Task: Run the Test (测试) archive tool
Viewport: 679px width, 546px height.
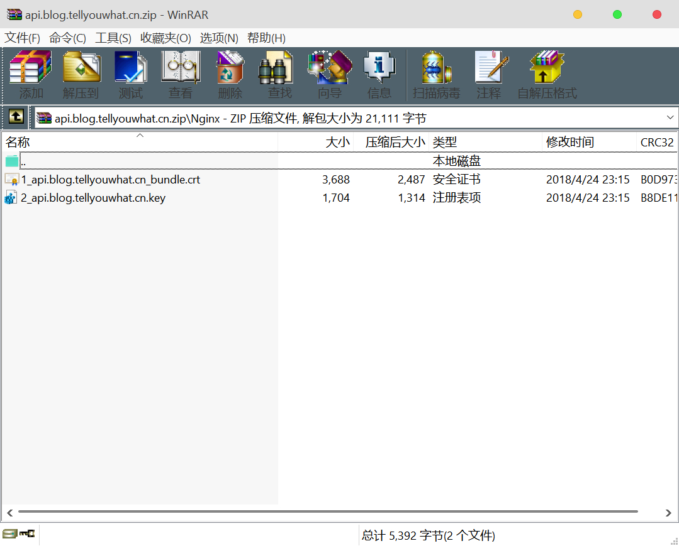Action: (131, 75)
